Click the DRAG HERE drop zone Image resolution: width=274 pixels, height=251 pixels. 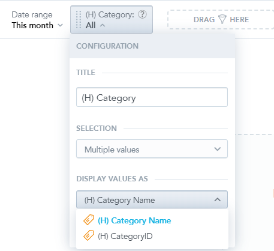pyautogui.click(x=221, y=20)
